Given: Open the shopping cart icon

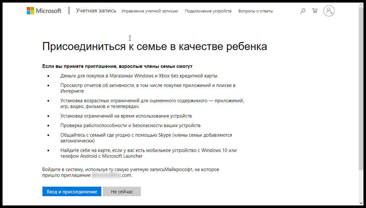Looking at the screenshot, I should [315, 11].
